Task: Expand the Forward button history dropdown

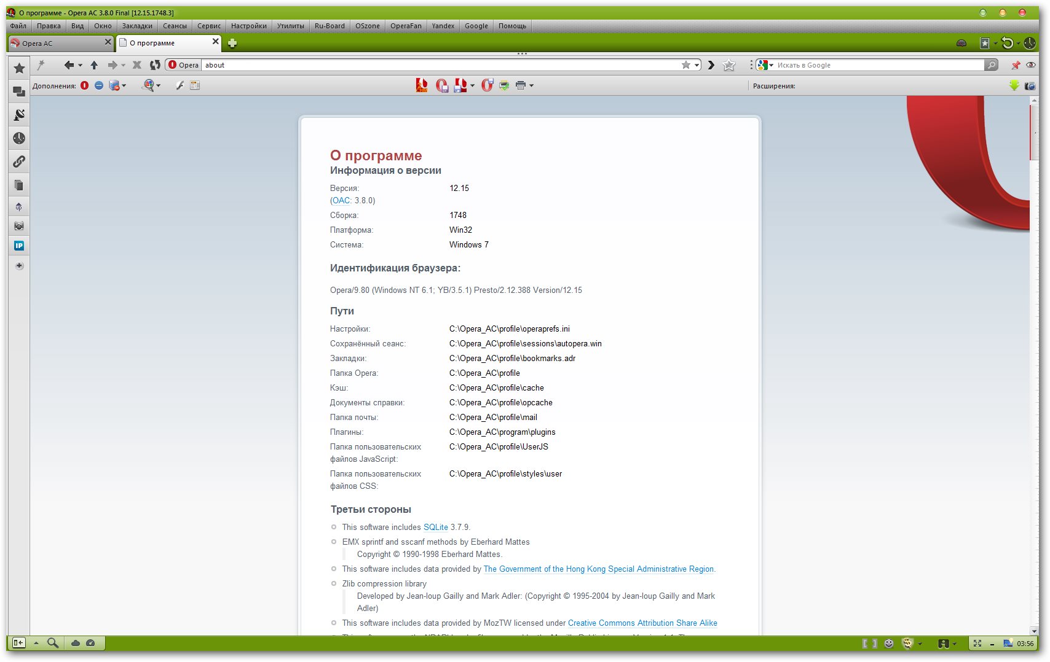Action: [x=123, y=65]
